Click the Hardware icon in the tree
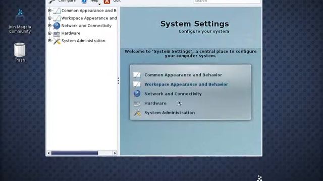The image size is (323, 181). coord(57,34)
